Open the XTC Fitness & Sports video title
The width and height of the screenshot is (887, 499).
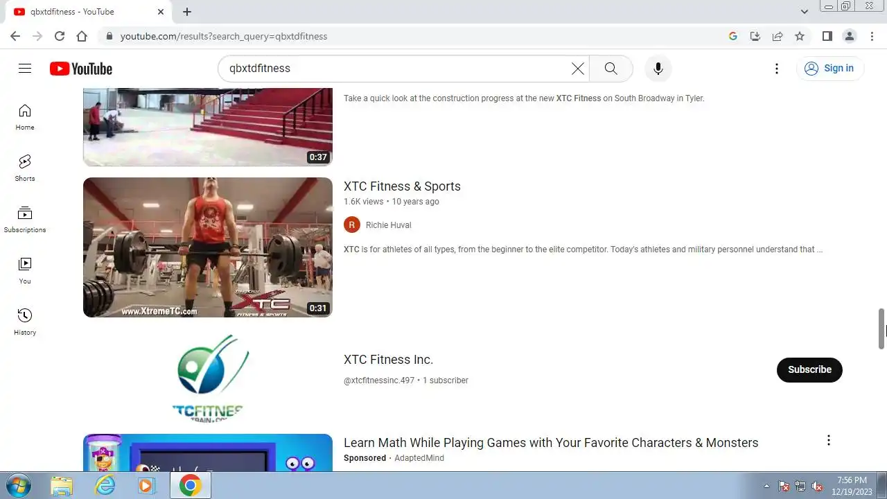click(x=402, y=186)
